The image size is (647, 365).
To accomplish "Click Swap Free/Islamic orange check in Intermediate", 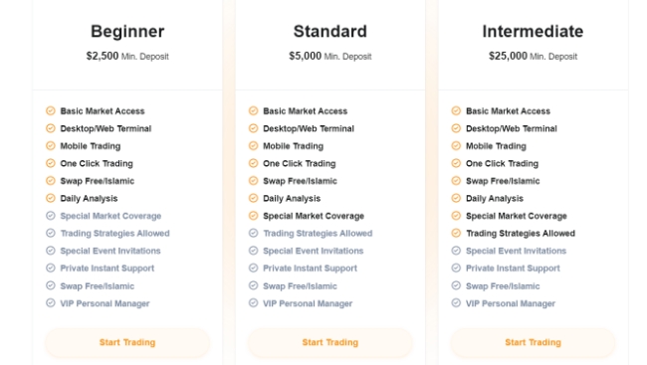I will [456, 181].
